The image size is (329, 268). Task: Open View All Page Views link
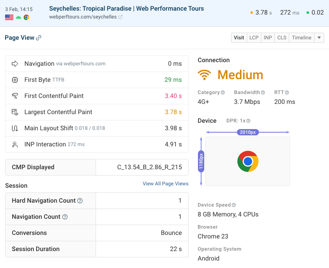[x=165, y=184]
